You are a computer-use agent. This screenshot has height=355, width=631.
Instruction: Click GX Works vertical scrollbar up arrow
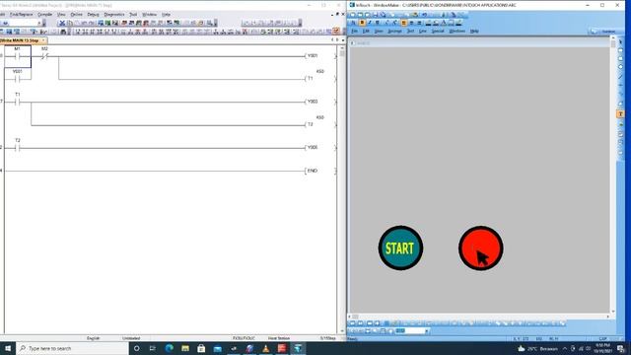(x=342, y=48)
